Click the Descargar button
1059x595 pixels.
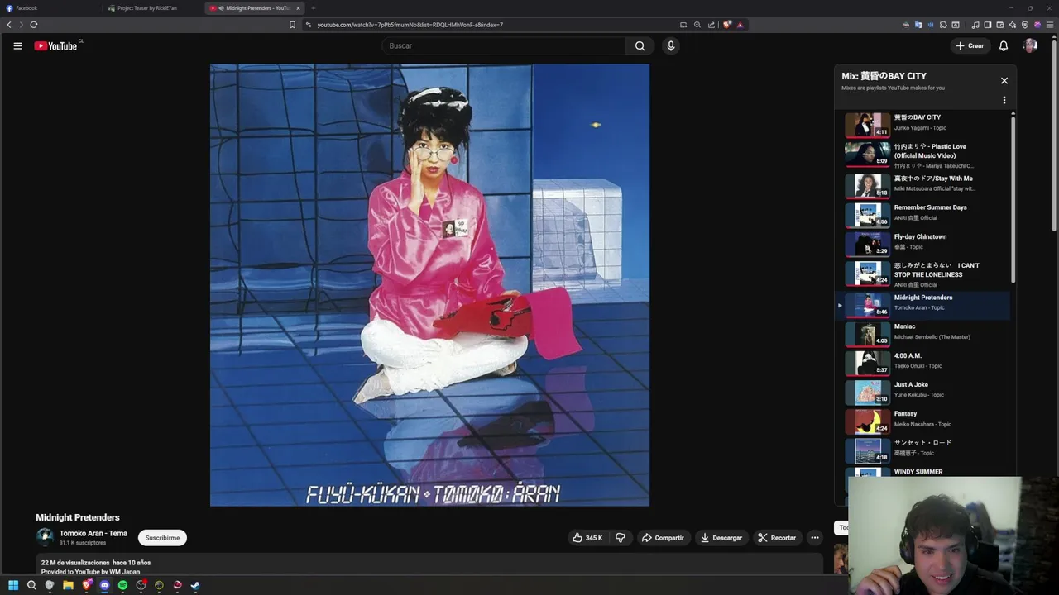pos(721,538)
